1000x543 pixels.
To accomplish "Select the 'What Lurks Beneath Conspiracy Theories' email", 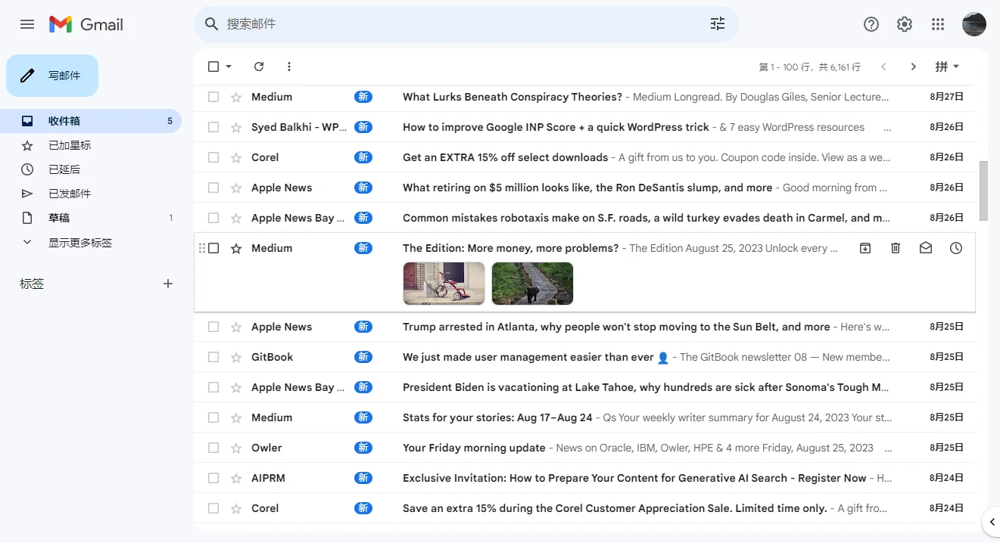I will tap(213, 97).
